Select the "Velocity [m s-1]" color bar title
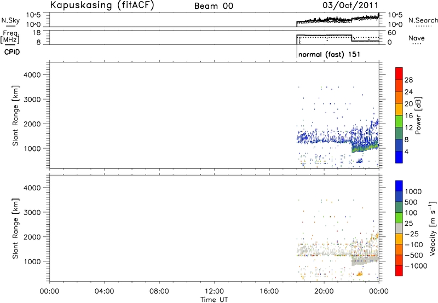This screenshot has height=303, width=438. [433, 228]
